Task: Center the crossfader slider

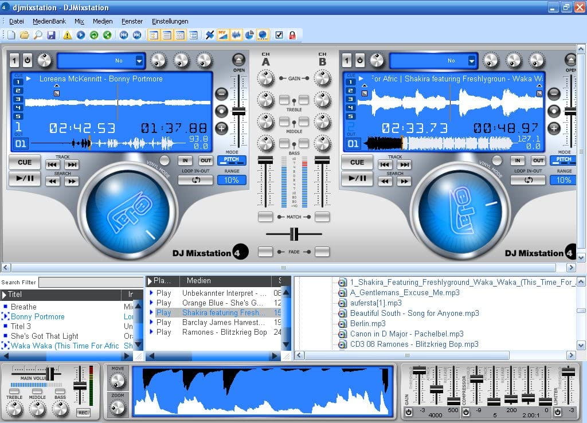Action: coord(294,234)
